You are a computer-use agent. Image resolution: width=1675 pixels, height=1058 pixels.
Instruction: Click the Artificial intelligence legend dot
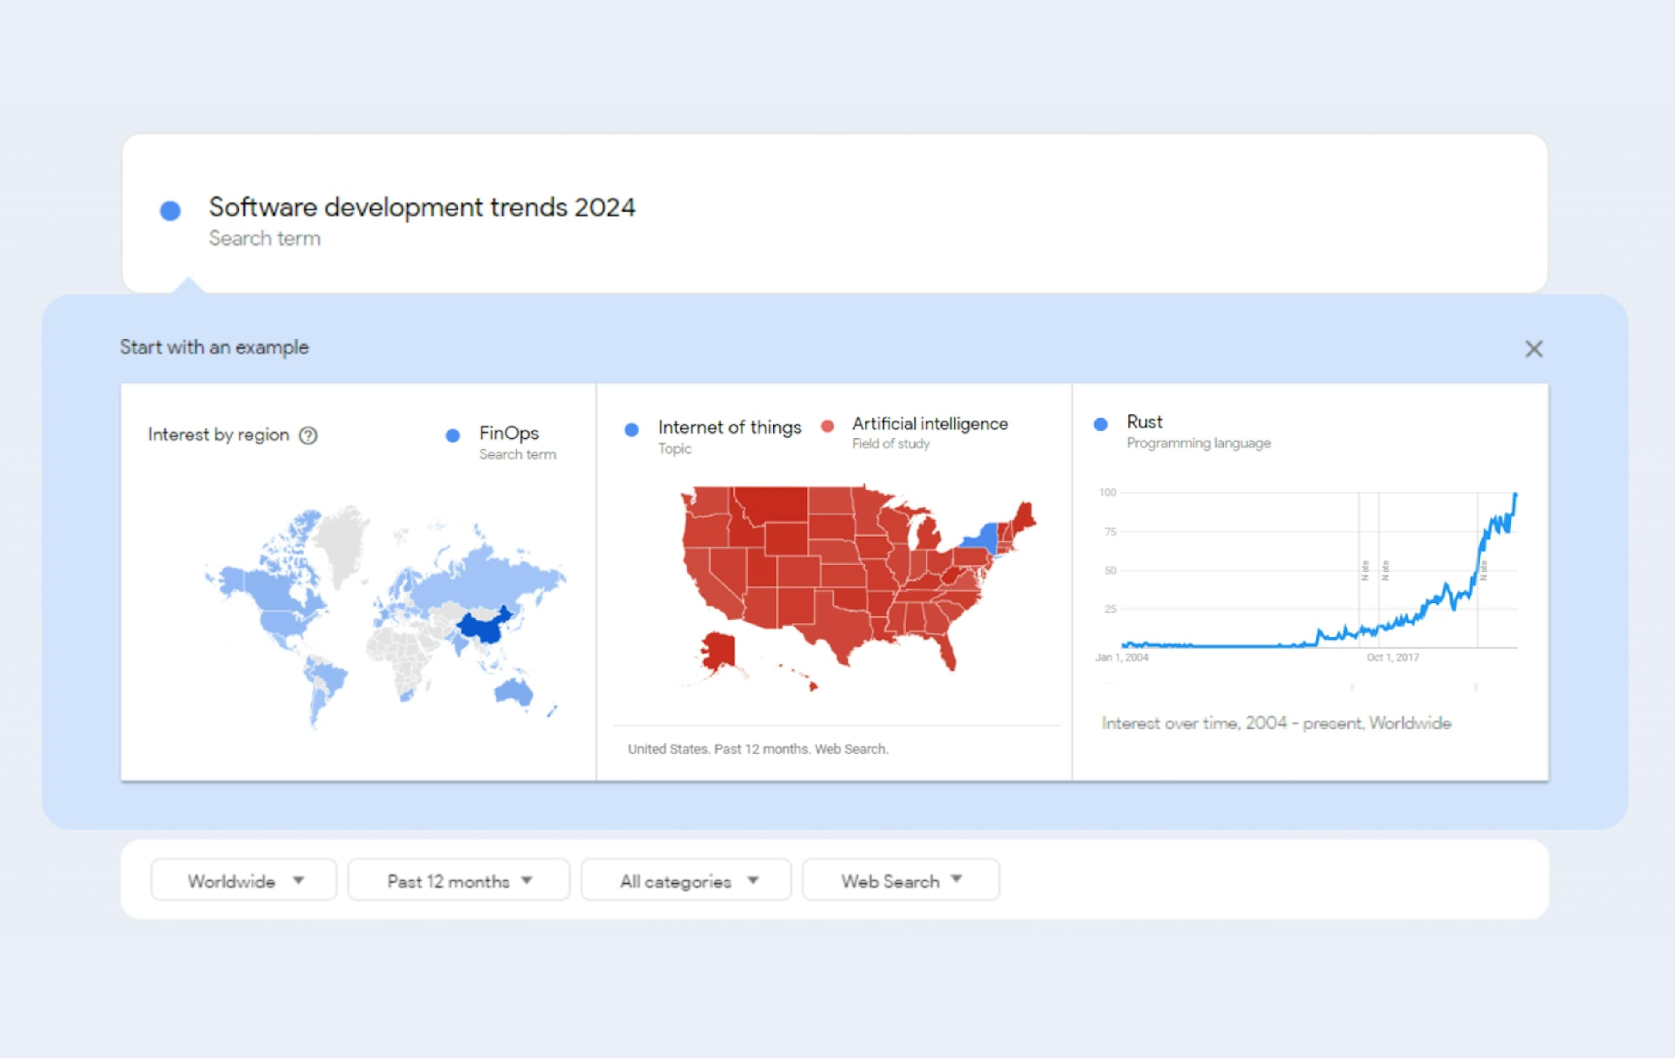click(x=828, y=426)
